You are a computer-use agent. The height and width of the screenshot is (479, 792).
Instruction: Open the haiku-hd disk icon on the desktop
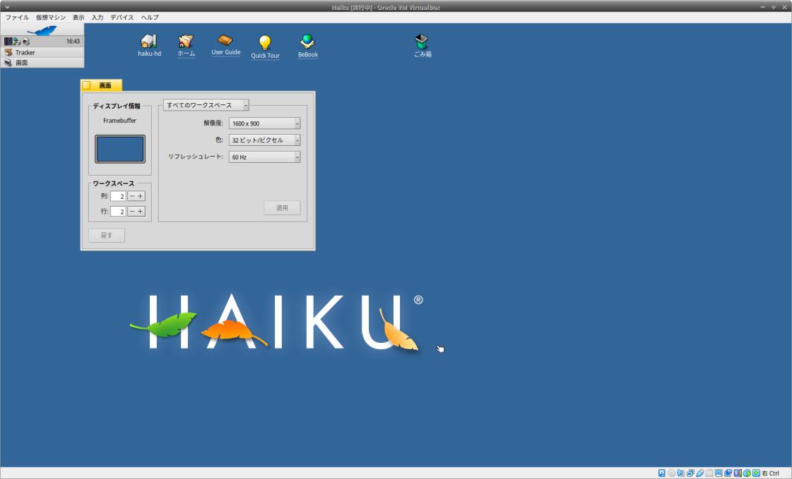tap(148, 42)
